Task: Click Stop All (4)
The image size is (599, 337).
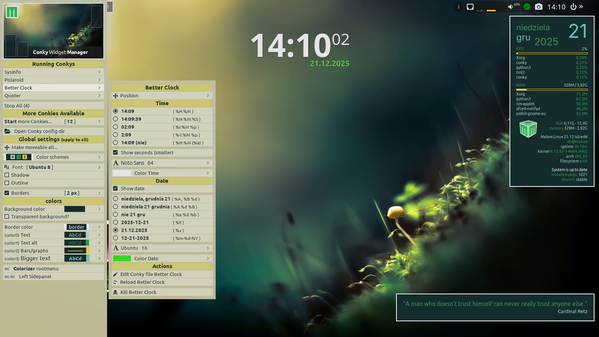Action: click(x=53, y=106)
